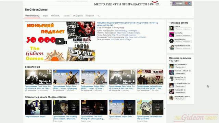Open В Гостях У FrostA avatar
The width and height of the screenshot is (219, 123).
coord(171,85)
